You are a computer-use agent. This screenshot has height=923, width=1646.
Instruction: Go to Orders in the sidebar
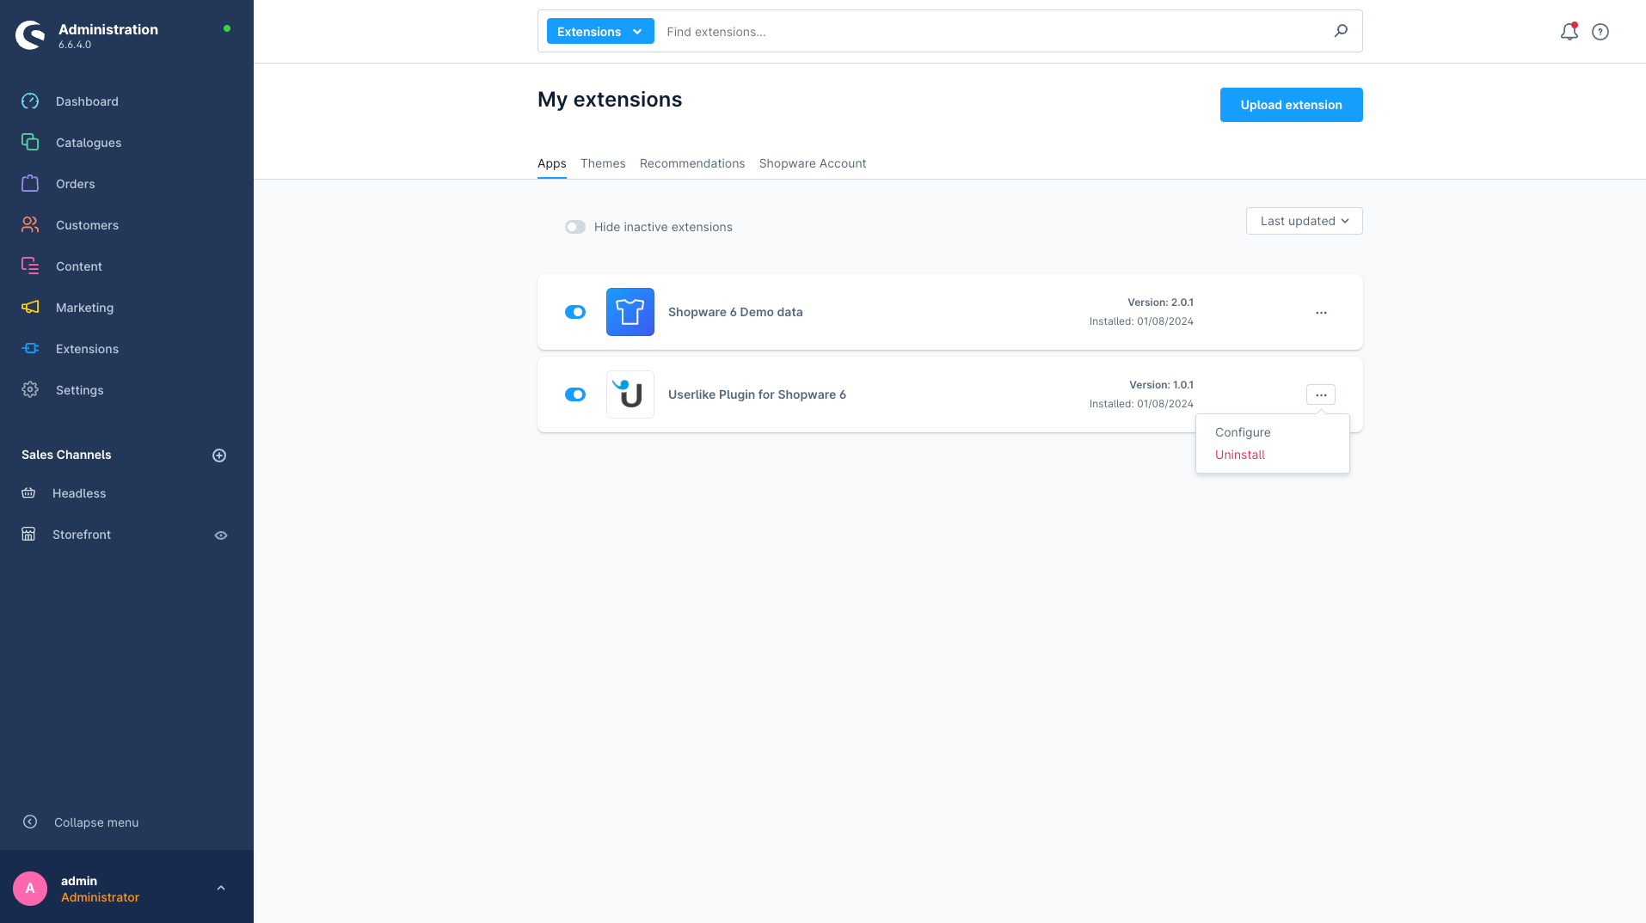(76, 184)
